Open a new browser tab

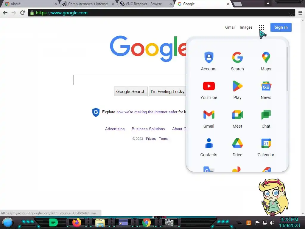click(x=238, y=4)
